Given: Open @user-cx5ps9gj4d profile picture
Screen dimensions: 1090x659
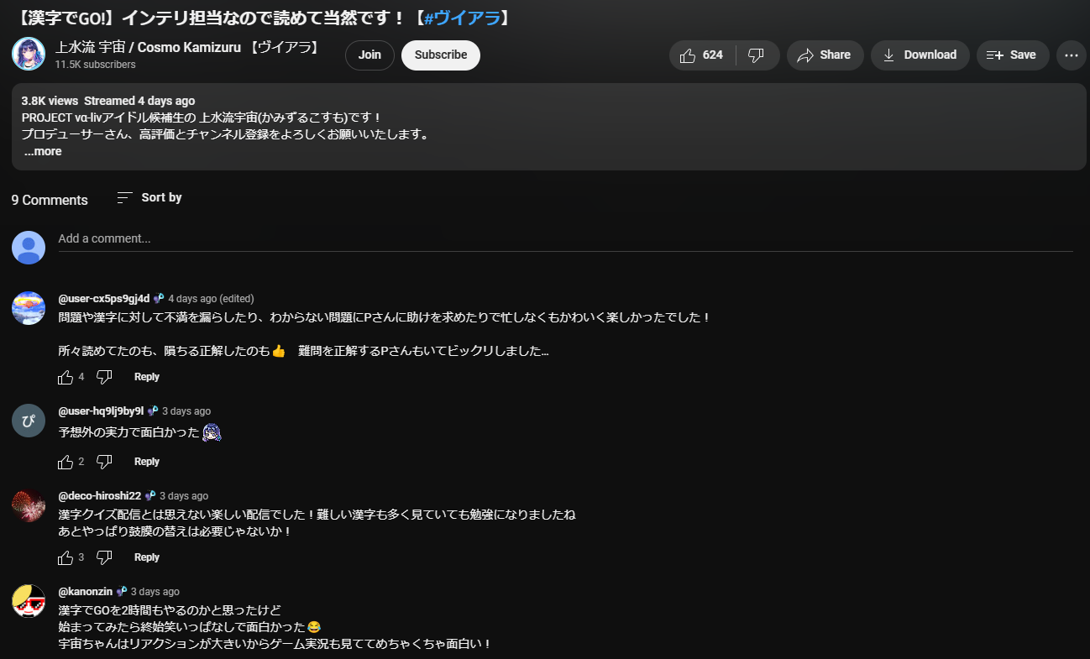Looking at the screenshot, I should (x=29, y=308).
